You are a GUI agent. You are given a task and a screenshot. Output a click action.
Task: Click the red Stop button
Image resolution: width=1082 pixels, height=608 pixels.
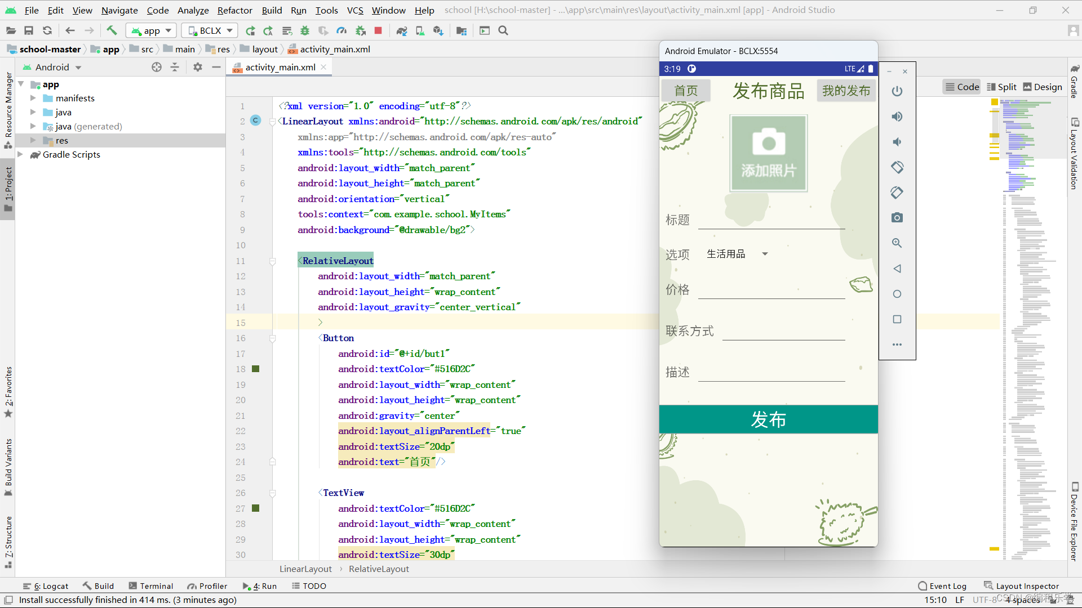click(378, 30)
